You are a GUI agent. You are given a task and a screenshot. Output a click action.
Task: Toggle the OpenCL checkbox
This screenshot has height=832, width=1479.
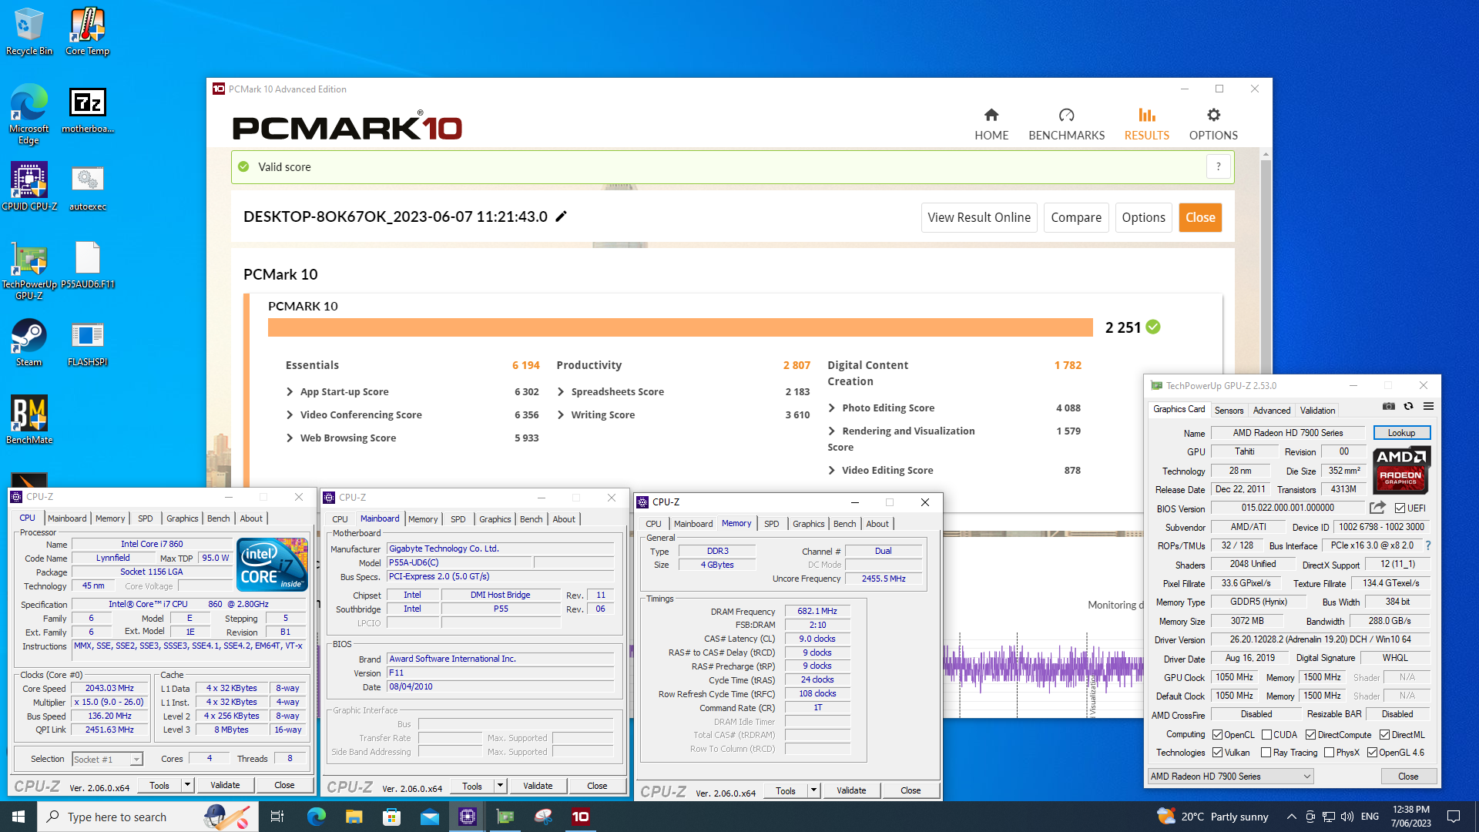[1217, 735]
